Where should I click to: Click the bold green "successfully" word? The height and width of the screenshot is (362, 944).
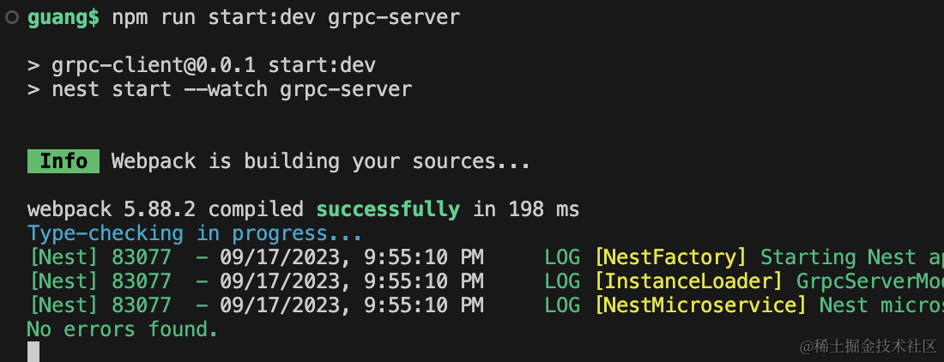387,209
